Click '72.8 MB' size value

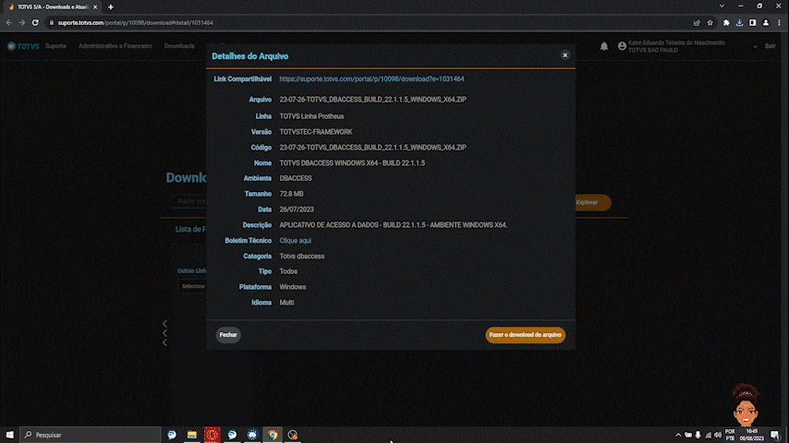click(291, 194)
